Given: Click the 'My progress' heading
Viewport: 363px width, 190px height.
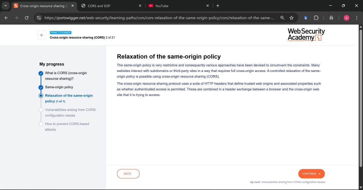Looking at the screenshot, I should point(52,64).
